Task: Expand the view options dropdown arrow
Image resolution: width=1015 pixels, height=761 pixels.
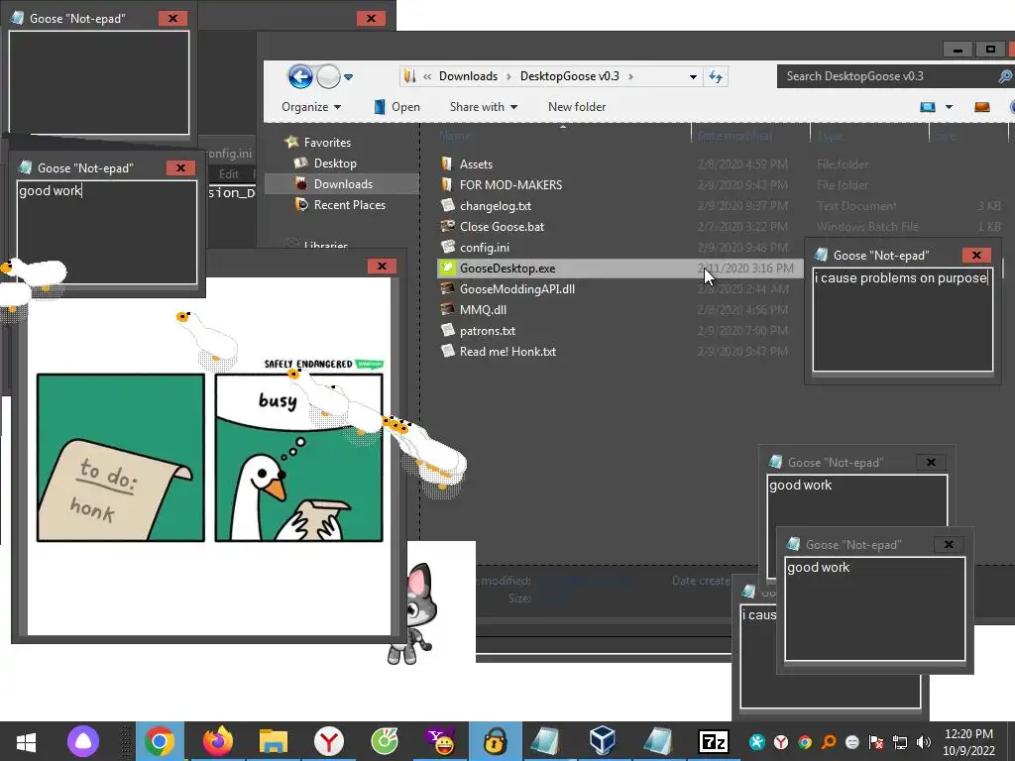Action: [949, 107]
